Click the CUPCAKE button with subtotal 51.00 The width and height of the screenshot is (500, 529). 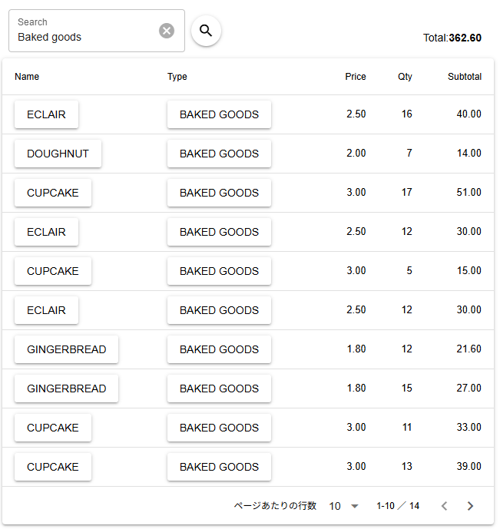coord(52,193)
